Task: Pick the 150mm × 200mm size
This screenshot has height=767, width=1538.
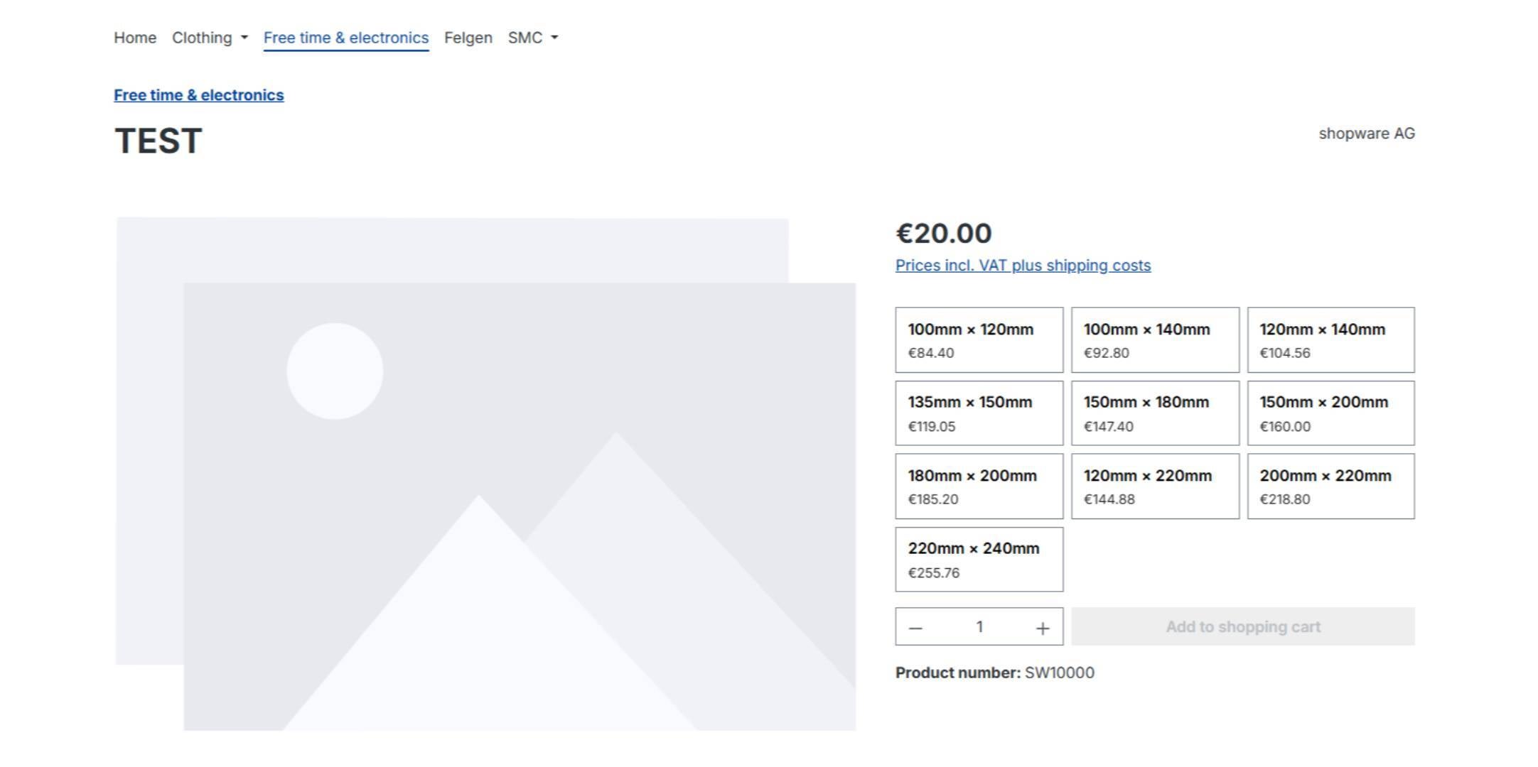Action: (1331, 413)
